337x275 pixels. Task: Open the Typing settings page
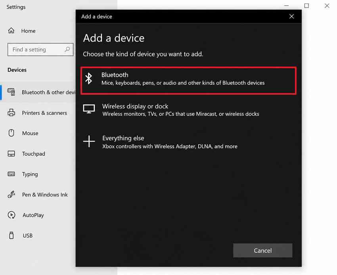pyautogui.click(x=30, y=174)
